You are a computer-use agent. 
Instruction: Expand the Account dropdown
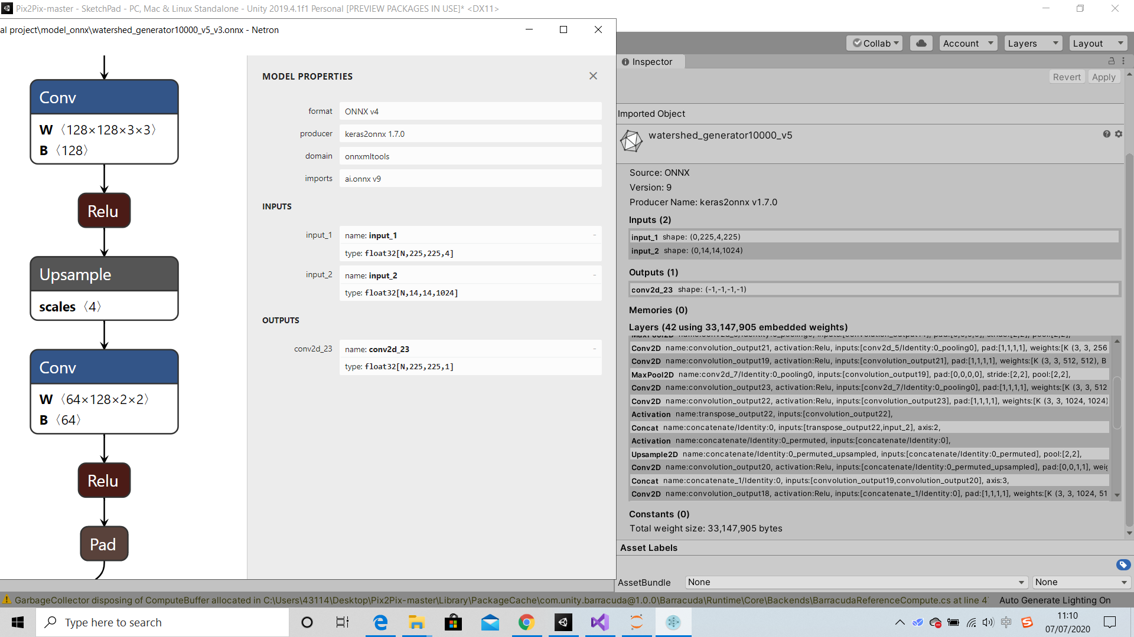[968, 43]
